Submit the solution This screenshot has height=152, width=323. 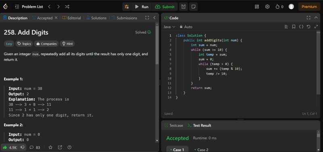pos(165,7)
